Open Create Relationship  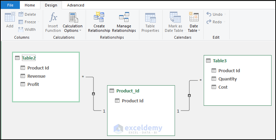99,22
